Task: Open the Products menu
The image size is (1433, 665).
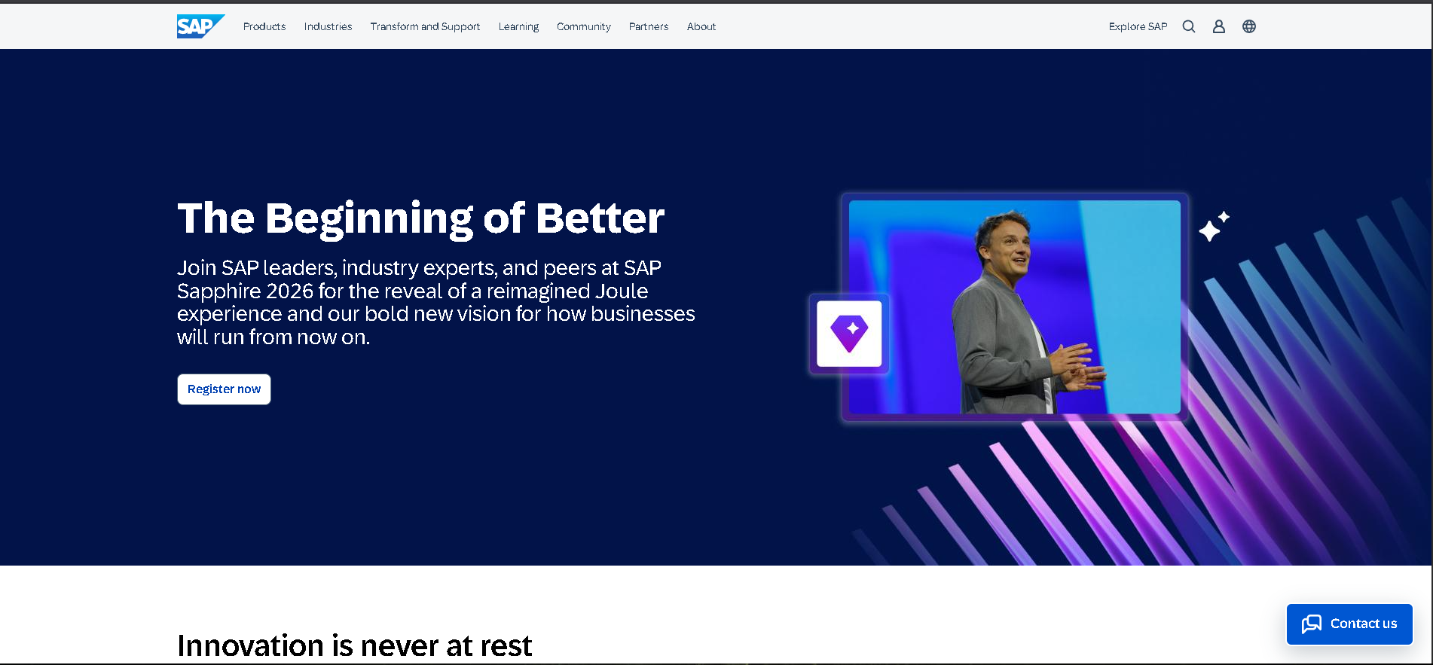Action: (264, 26)
